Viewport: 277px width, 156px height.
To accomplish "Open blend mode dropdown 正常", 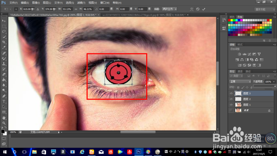I will pyautogui.click(x=240, y=81).
